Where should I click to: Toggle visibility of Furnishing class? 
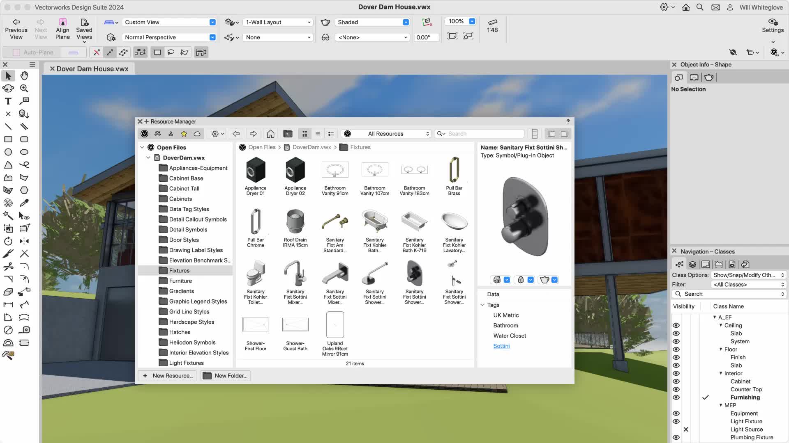coord(676,397)
